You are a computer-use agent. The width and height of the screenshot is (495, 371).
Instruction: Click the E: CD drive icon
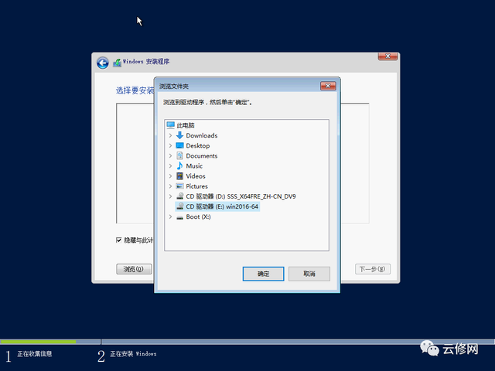(180, 206)
